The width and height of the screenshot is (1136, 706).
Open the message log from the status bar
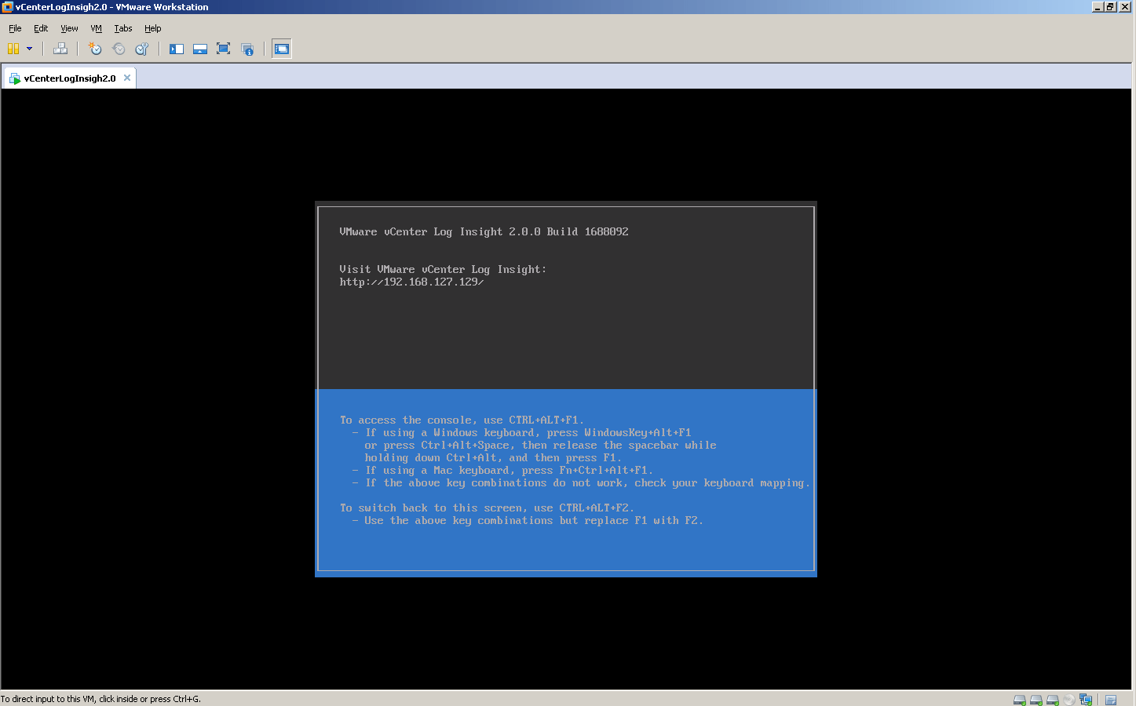pyautogui.click(x=1111, y=699)
